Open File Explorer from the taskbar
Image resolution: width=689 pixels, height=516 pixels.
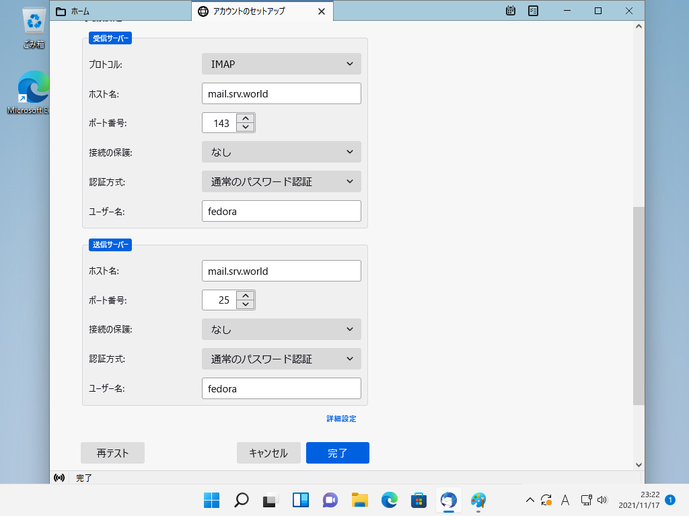[x=360, y=500]
